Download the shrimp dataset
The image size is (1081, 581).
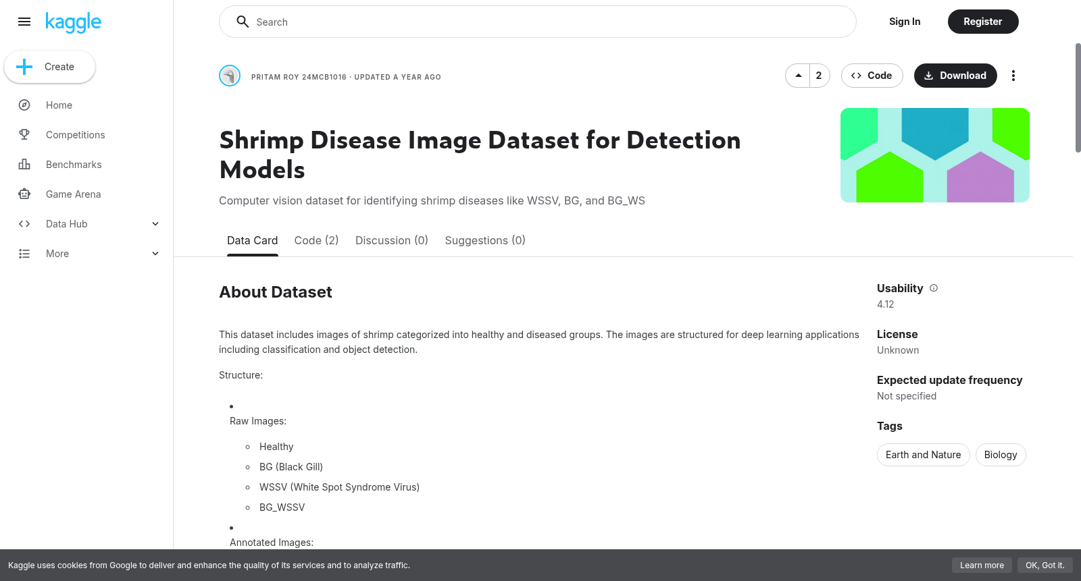[x=955, y=76]
